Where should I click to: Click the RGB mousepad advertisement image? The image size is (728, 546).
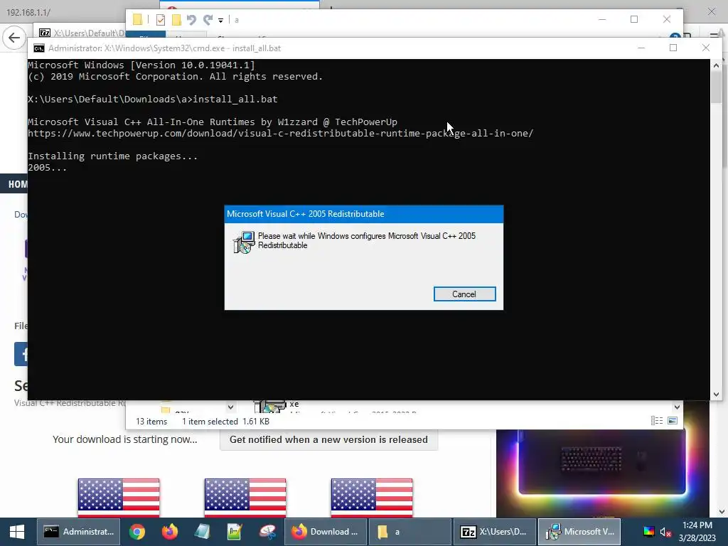tap(603, 473)
